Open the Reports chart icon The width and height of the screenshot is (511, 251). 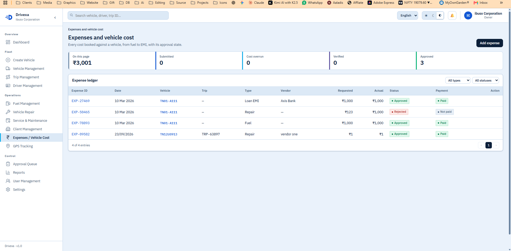coord(8,172)
